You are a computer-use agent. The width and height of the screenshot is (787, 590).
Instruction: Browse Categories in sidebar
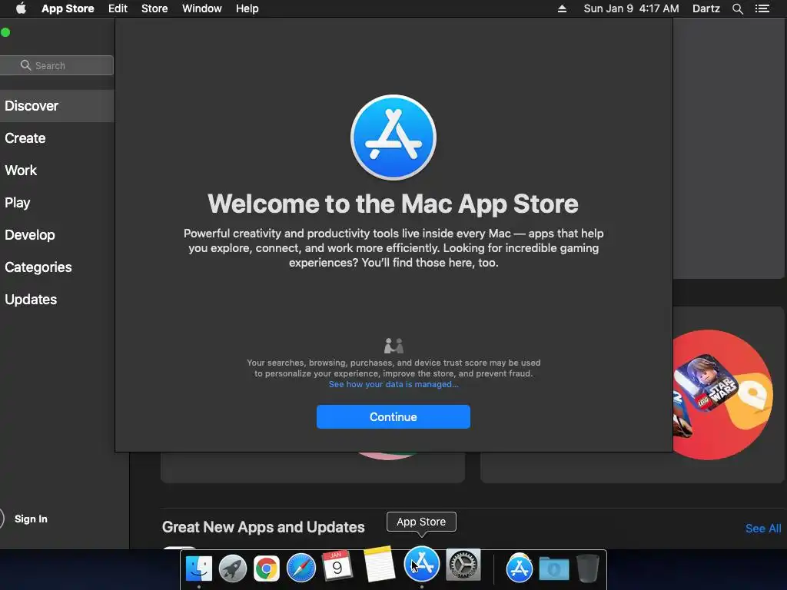(38, 267)
